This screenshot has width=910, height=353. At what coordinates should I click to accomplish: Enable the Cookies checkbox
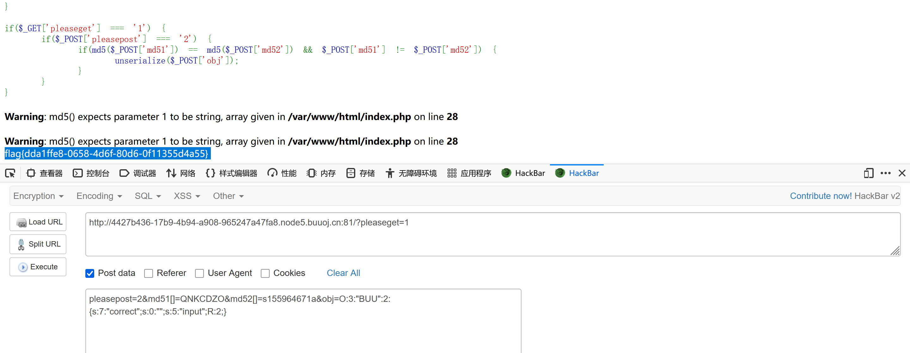click(x=265, y=273)
